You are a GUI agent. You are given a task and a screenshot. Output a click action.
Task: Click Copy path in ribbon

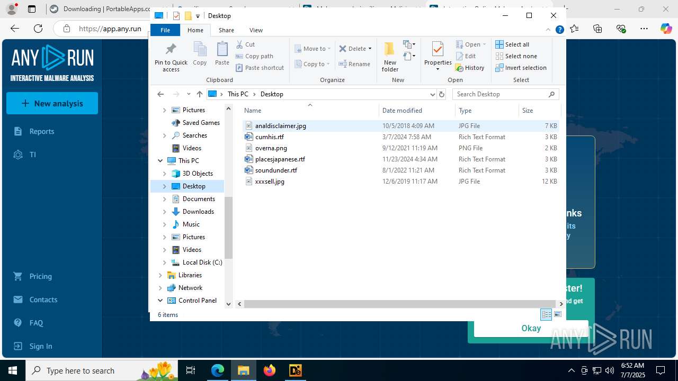click(x=254, y=56)
